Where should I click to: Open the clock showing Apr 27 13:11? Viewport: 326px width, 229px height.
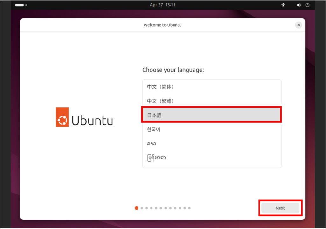click(x=163, y=5)
